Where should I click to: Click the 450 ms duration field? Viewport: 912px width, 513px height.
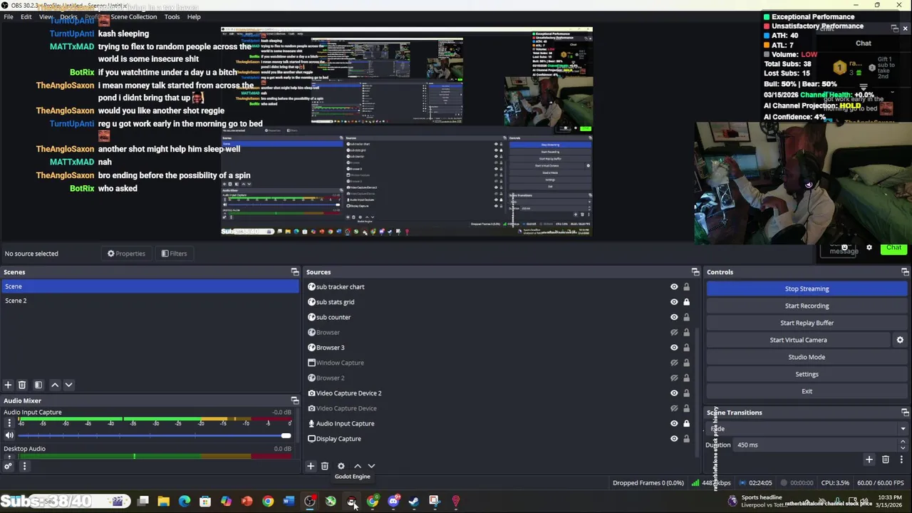pos(816,445)
